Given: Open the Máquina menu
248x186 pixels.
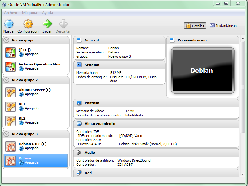Looking at the screenshot, I should pos(30,13).
